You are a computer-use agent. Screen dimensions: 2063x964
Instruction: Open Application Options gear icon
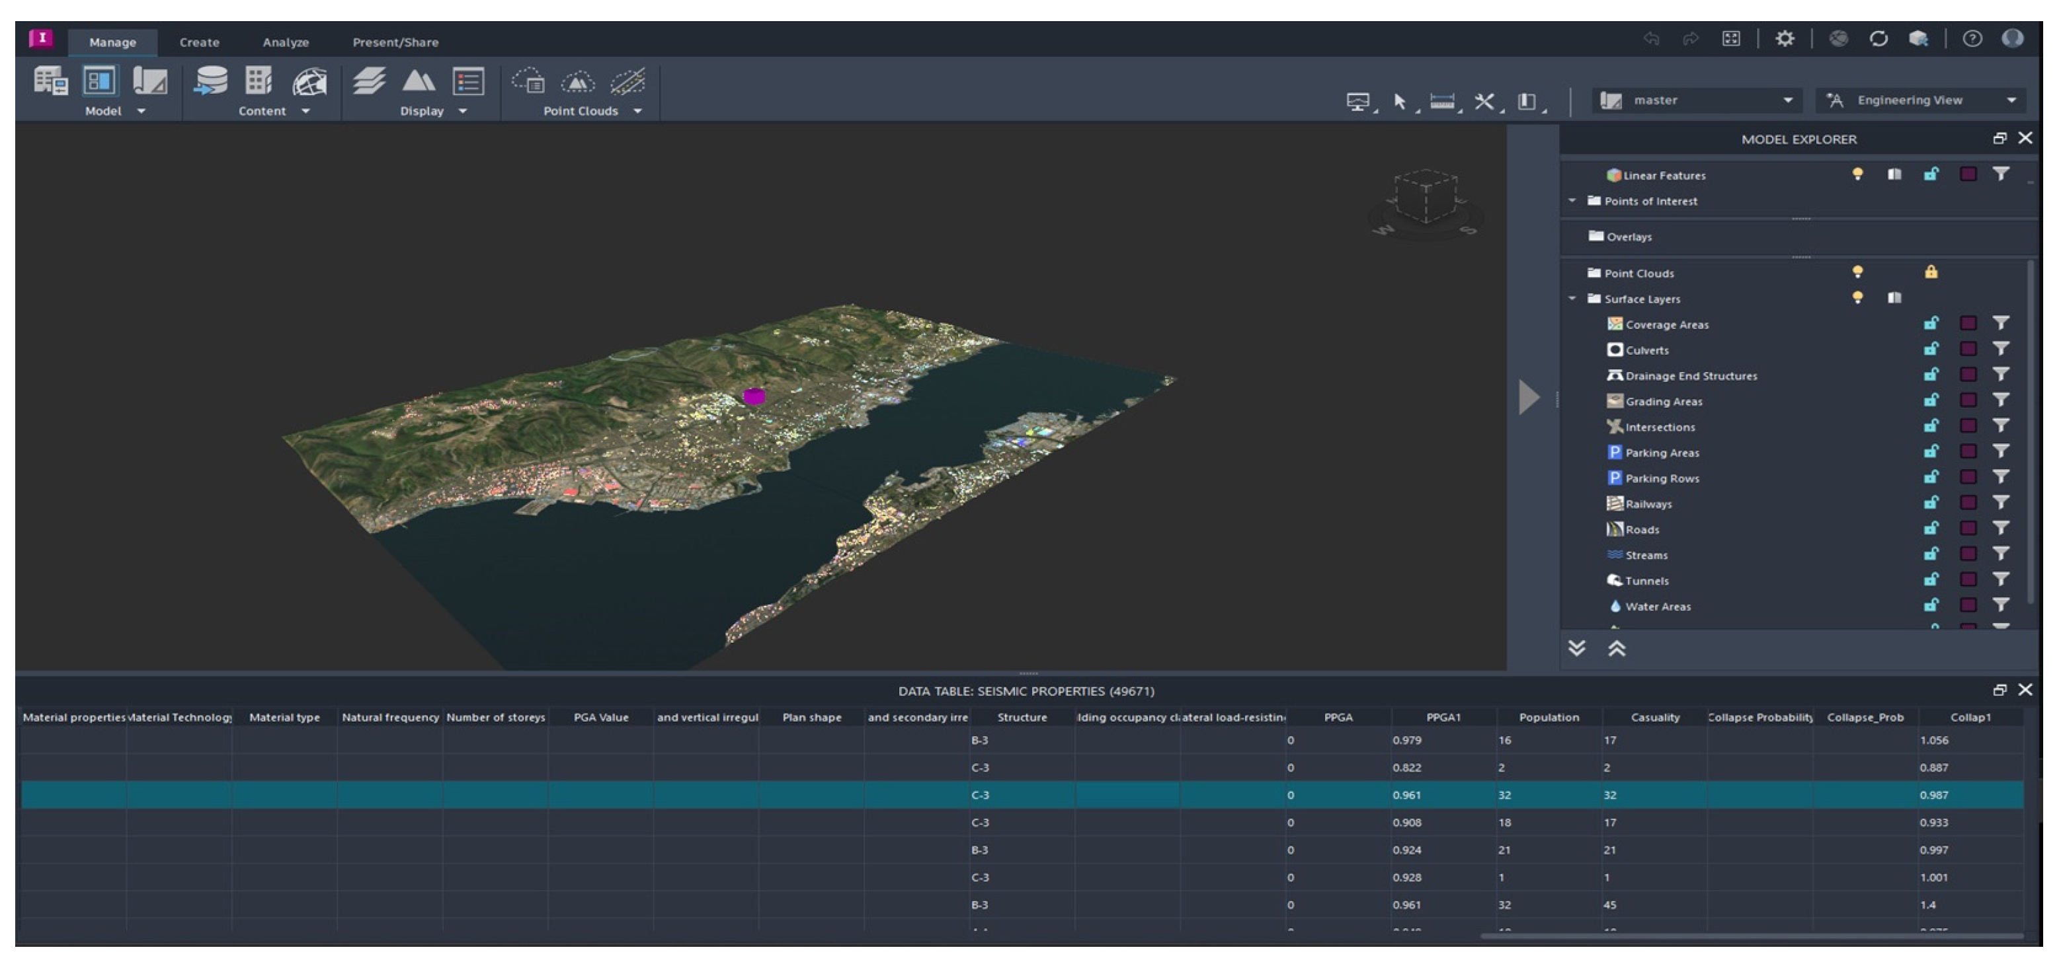coord(1785,38)
